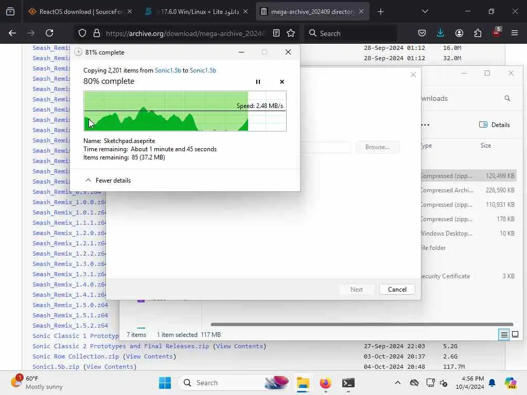Click the site padlock icon

click(x=97, y=33)
